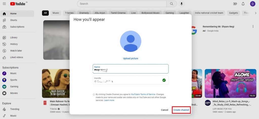Click the Name input field
Viewport: 259px width, 119px height.
point(131,69)
